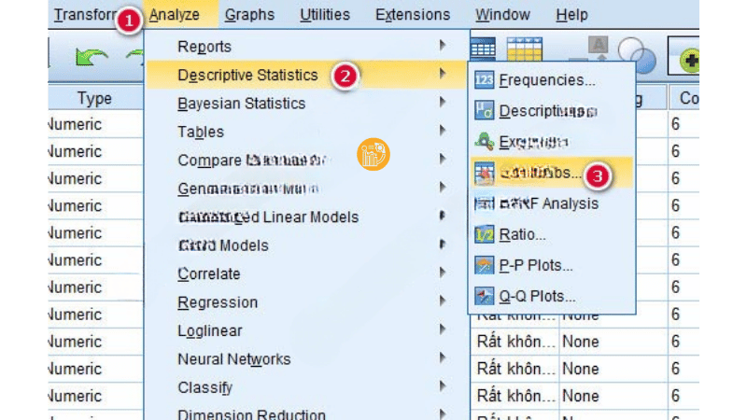Expand the Bayesian Statistics submenu
747x420 pixels.
pyautogui.click(x=306, y=104)
